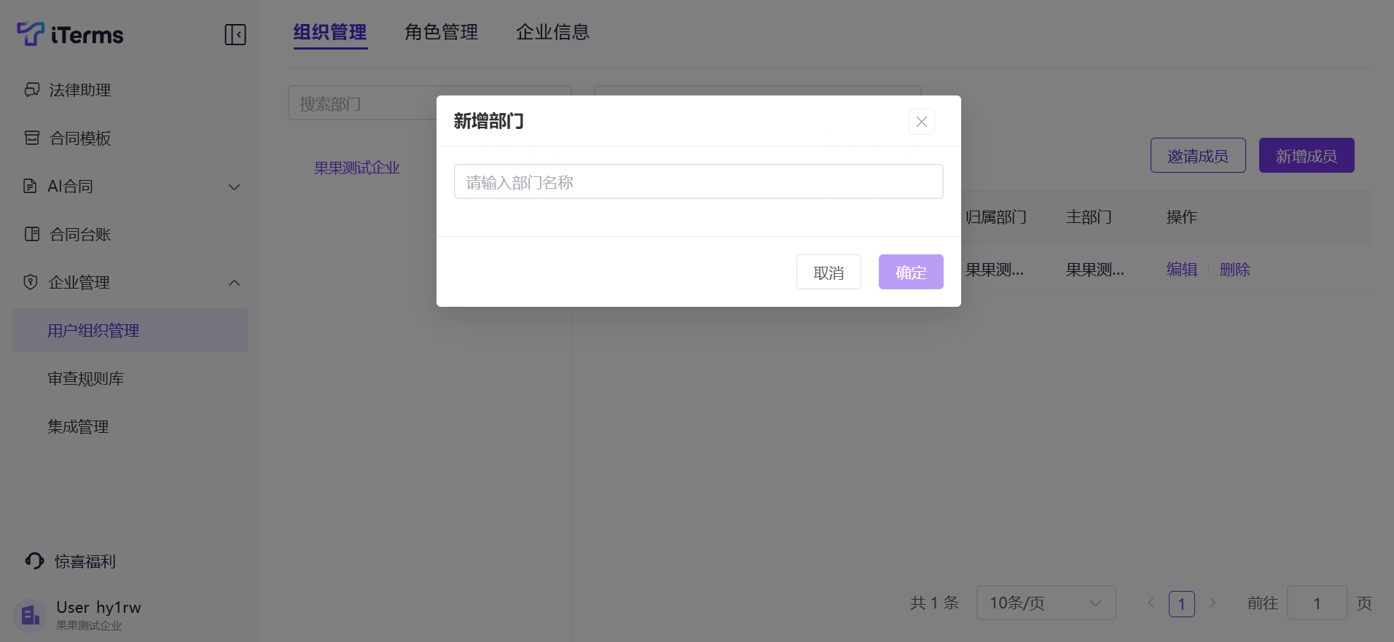The image size is (1394, 642).
Task: Click the 删除 link in the member row
Action: 1235,270
